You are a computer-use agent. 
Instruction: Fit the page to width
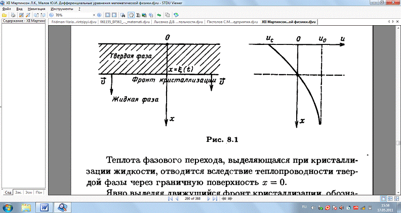click(x=114, y=15)
